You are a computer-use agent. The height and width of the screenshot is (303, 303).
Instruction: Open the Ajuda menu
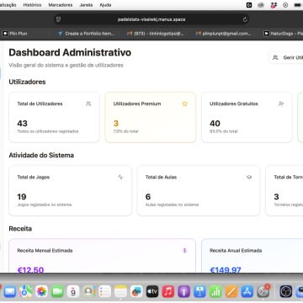[x=105, y=5]
